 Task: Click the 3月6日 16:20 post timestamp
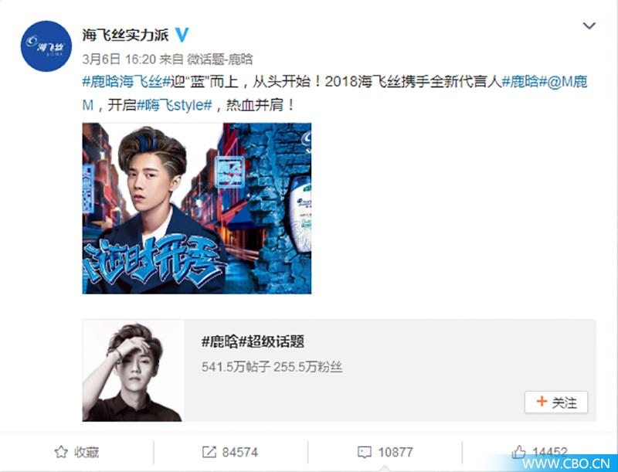[119, 59]
